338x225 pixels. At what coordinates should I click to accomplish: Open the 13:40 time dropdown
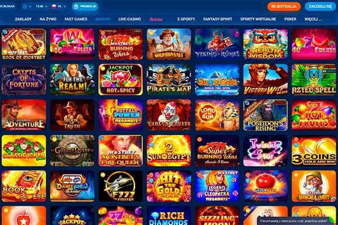tap(41, 6)
